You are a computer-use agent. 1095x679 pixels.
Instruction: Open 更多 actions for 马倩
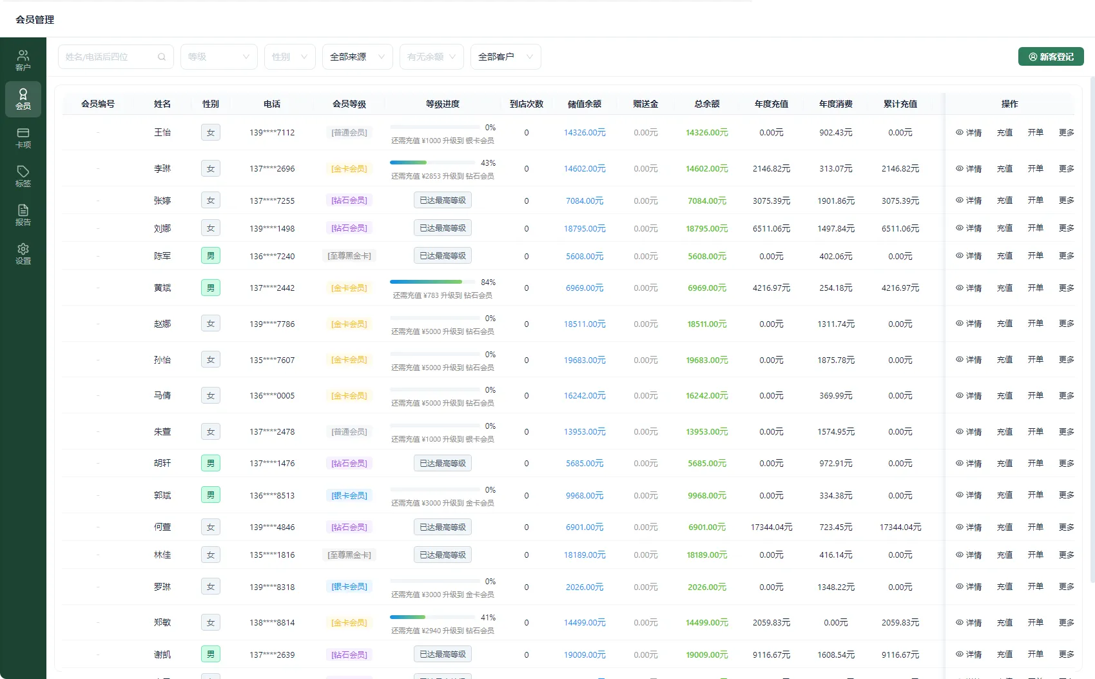[x=1067, y=396]
